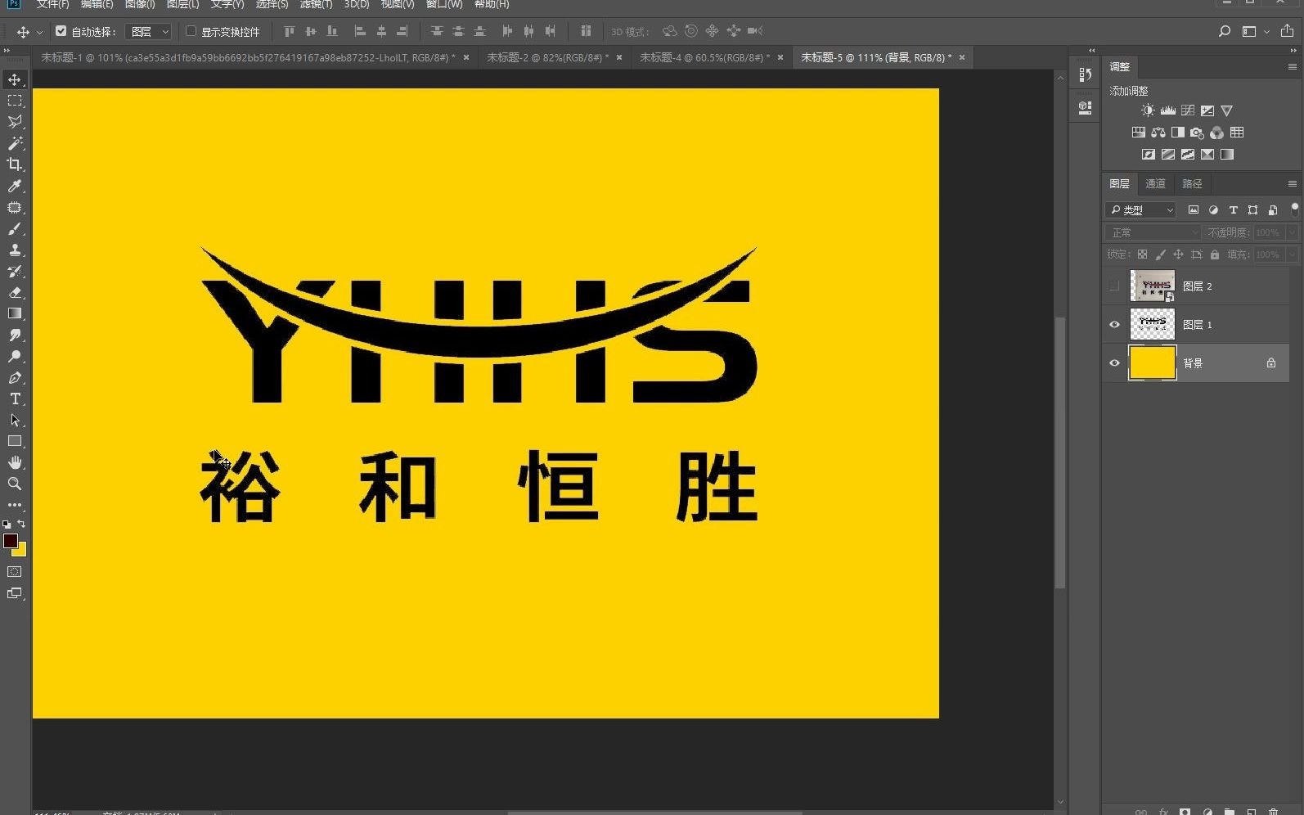
Task: Swap foreground and background colors
Action: 22,524
